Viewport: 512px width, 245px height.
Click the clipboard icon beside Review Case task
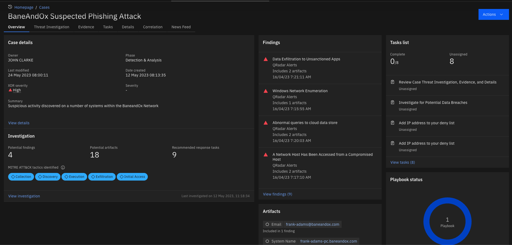[x=392, y=82]
